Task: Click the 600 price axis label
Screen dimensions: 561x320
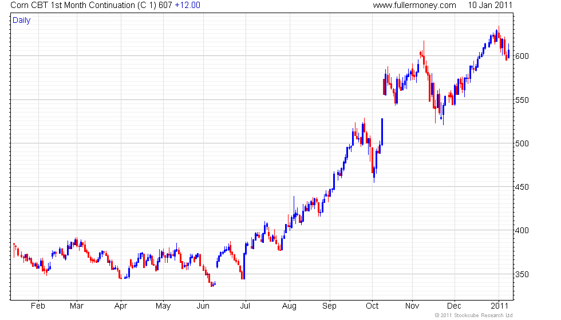Action: click(522, 57)
